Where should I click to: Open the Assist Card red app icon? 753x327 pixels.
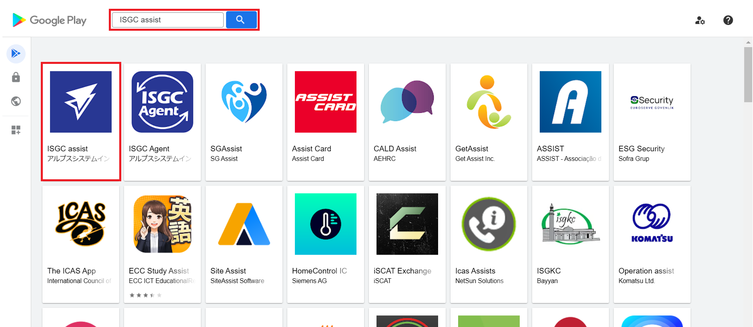[326, 102]
